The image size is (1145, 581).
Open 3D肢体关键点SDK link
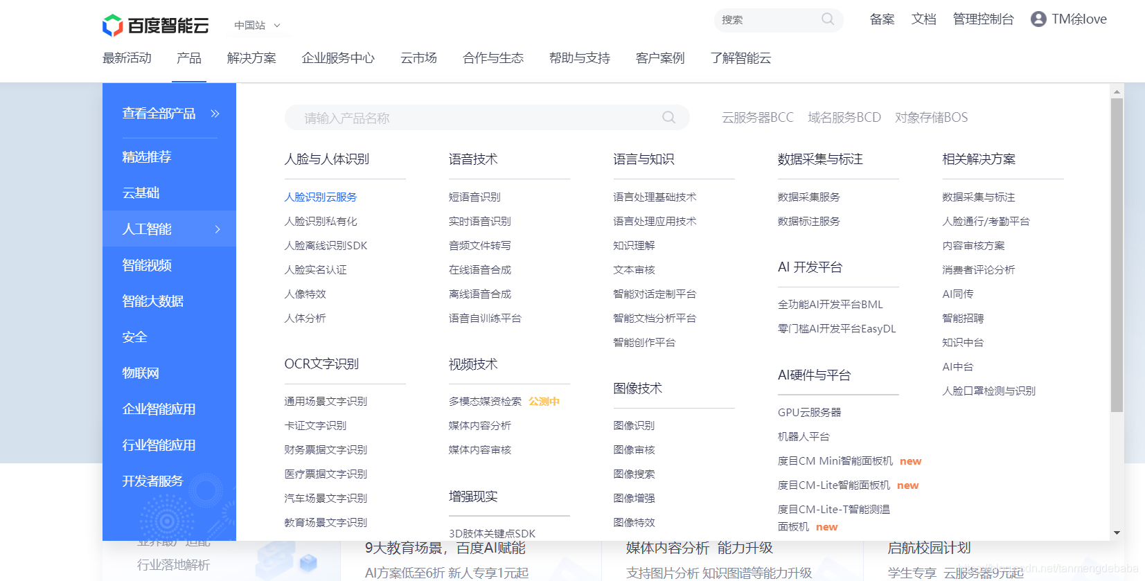tap(492, 534)
